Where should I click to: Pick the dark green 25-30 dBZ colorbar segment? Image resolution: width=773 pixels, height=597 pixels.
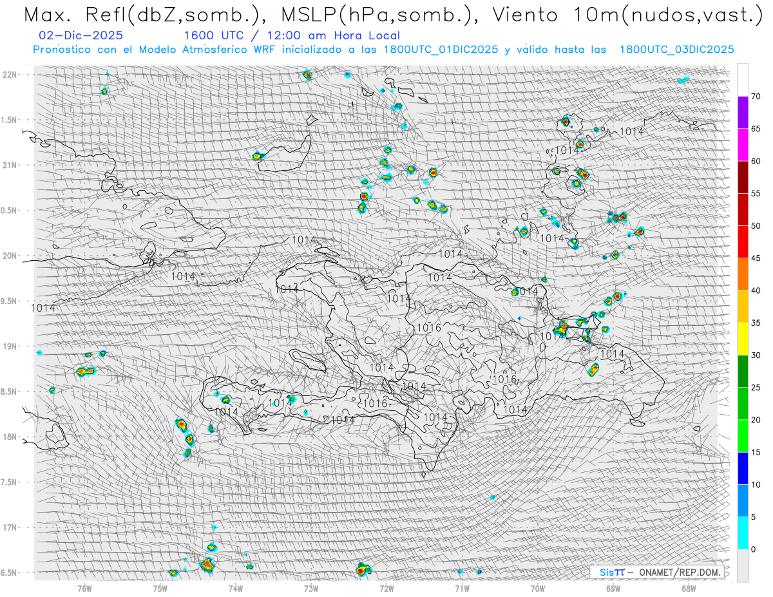tap(743, 372)
